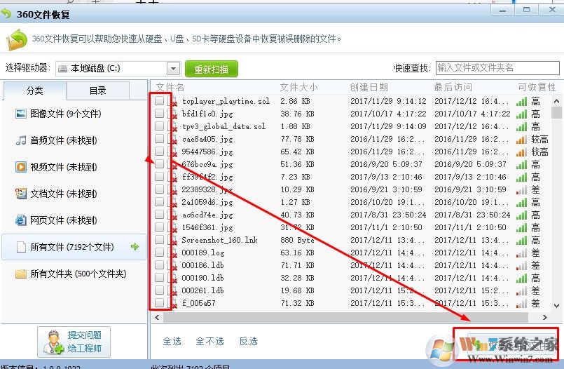Sort by 可恢复性 column header
This screenshot has height=369, width=564.
537,87
